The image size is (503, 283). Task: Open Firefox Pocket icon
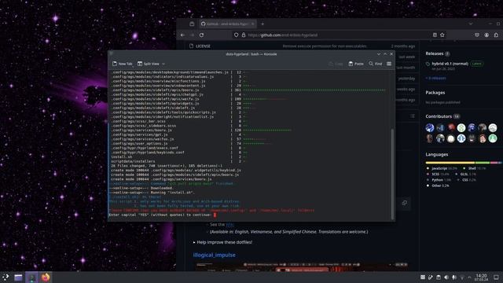pos(477,35)
